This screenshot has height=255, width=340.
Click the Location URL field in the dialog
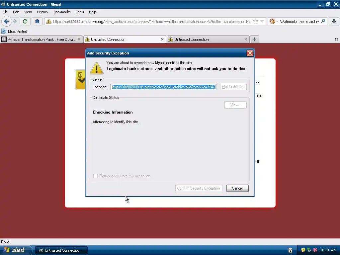(x=163, y=87)
